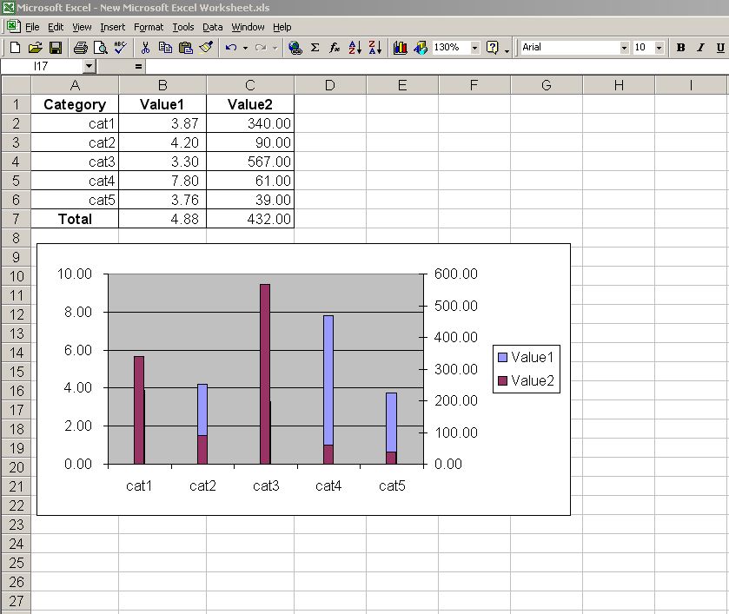This screenshot has width=729, height=614.
Task: Click the Sort Ascending icon
Action: click(x=355, y=48)
